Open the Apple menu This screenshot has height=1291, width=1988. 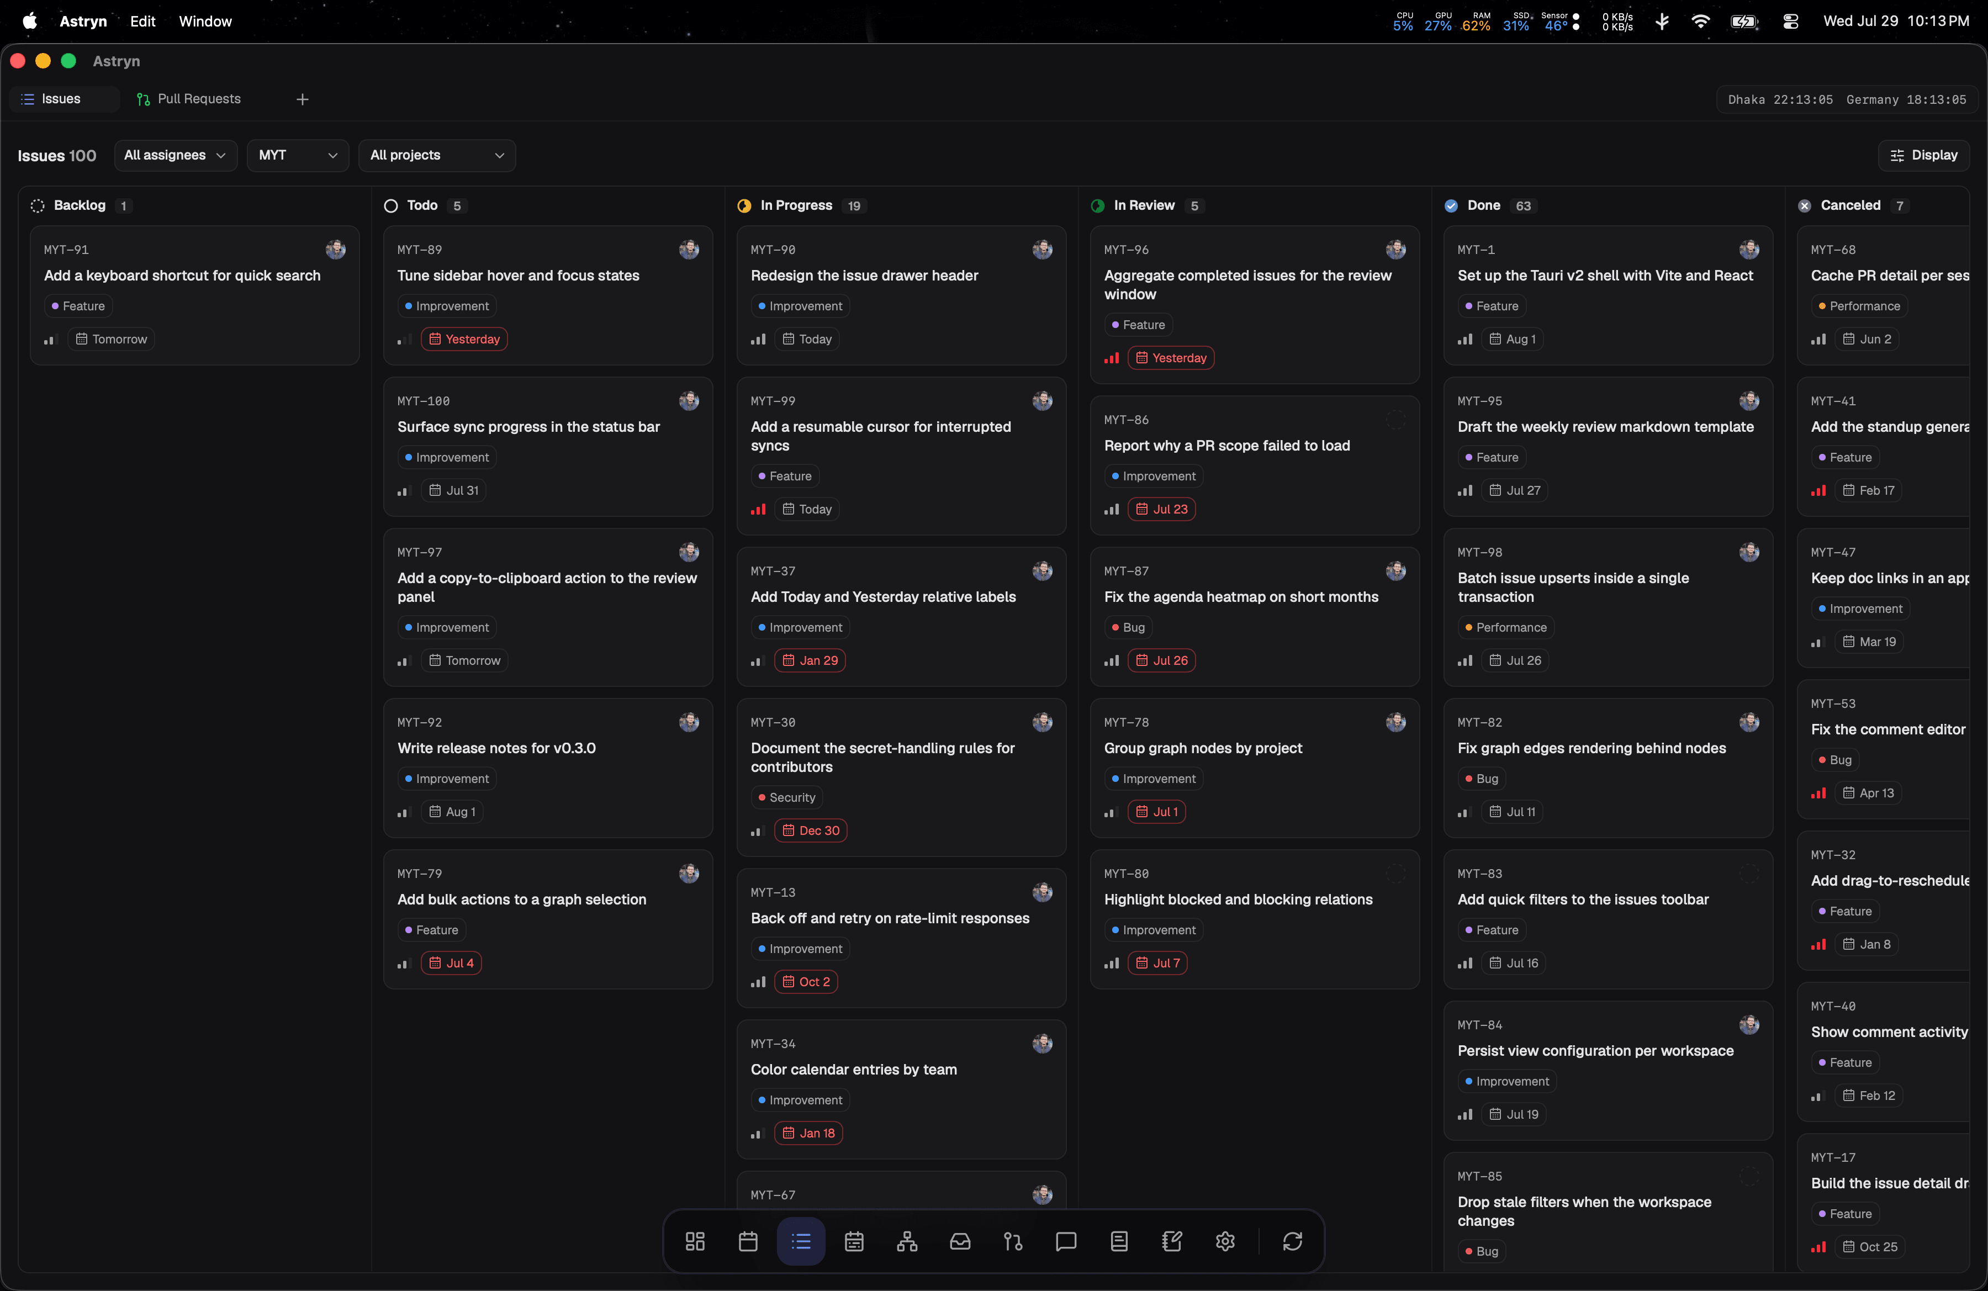(x=30, y=22)
